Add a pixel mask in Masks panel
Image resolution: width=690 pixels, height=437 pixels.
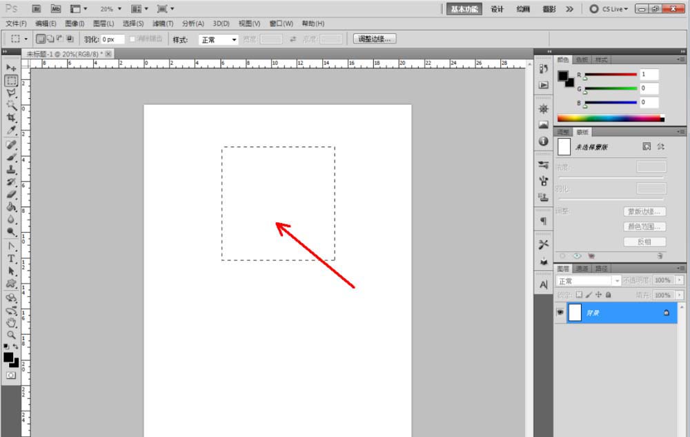(647, 146)
